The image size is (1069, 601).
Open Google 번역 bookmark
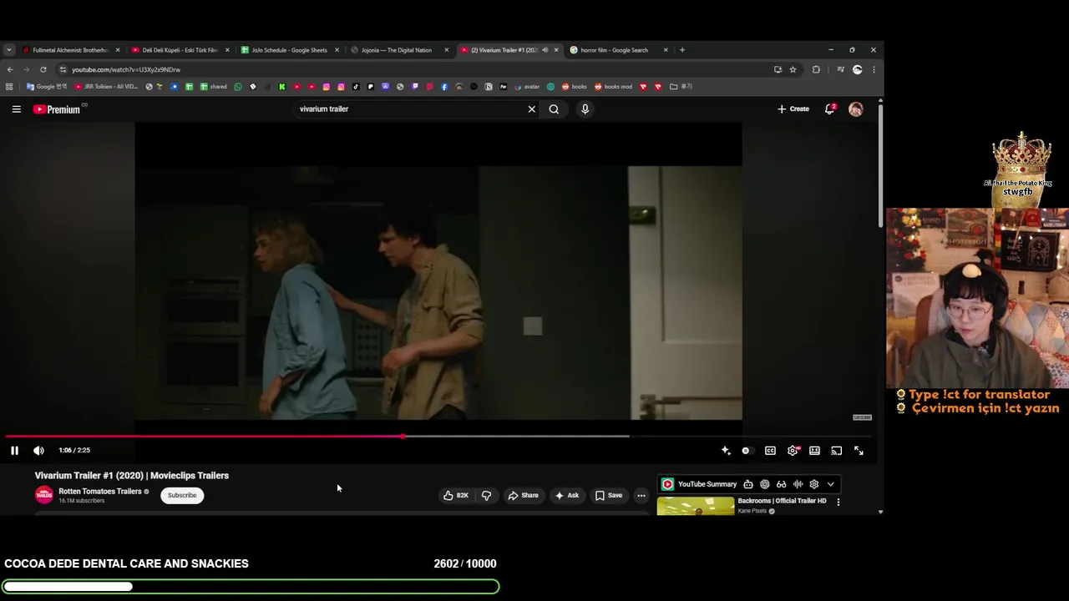[47, 86]
